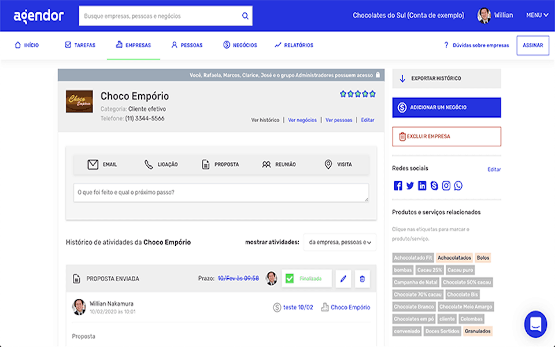Screen dimensions: 555x347
Task: Open the Facebook social icon
Action: [x=398, y=186]
